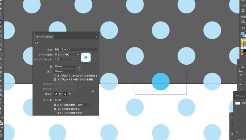Screen dimensions: 246x140
Task: Uncheck オブジェクトと一緒にタイルを移動
Action: click(x=55, y=79)
